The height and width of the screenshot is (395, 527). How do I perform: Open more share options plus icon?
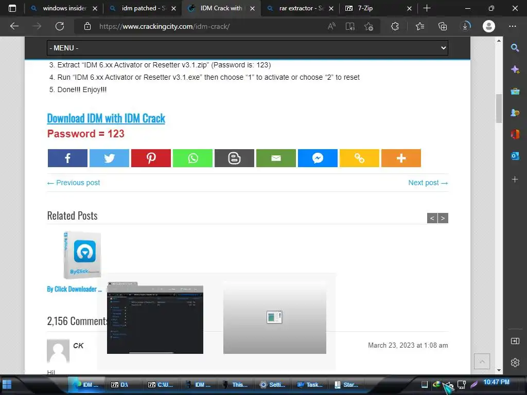[401, 158]
